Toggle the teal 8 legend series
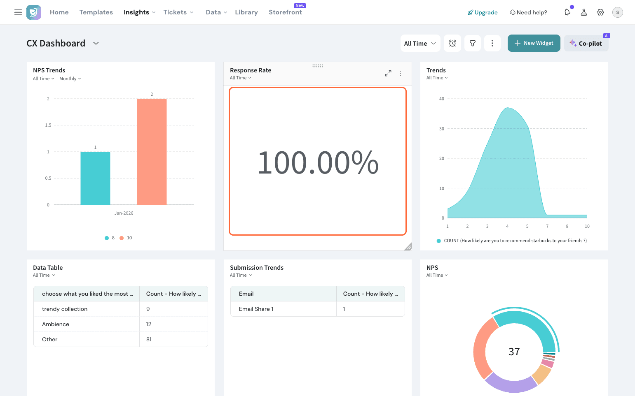Screen dimensions: 635x396 tap(110, 238)
